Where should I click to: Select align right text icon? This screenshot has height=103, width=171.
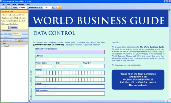point(10,40)
